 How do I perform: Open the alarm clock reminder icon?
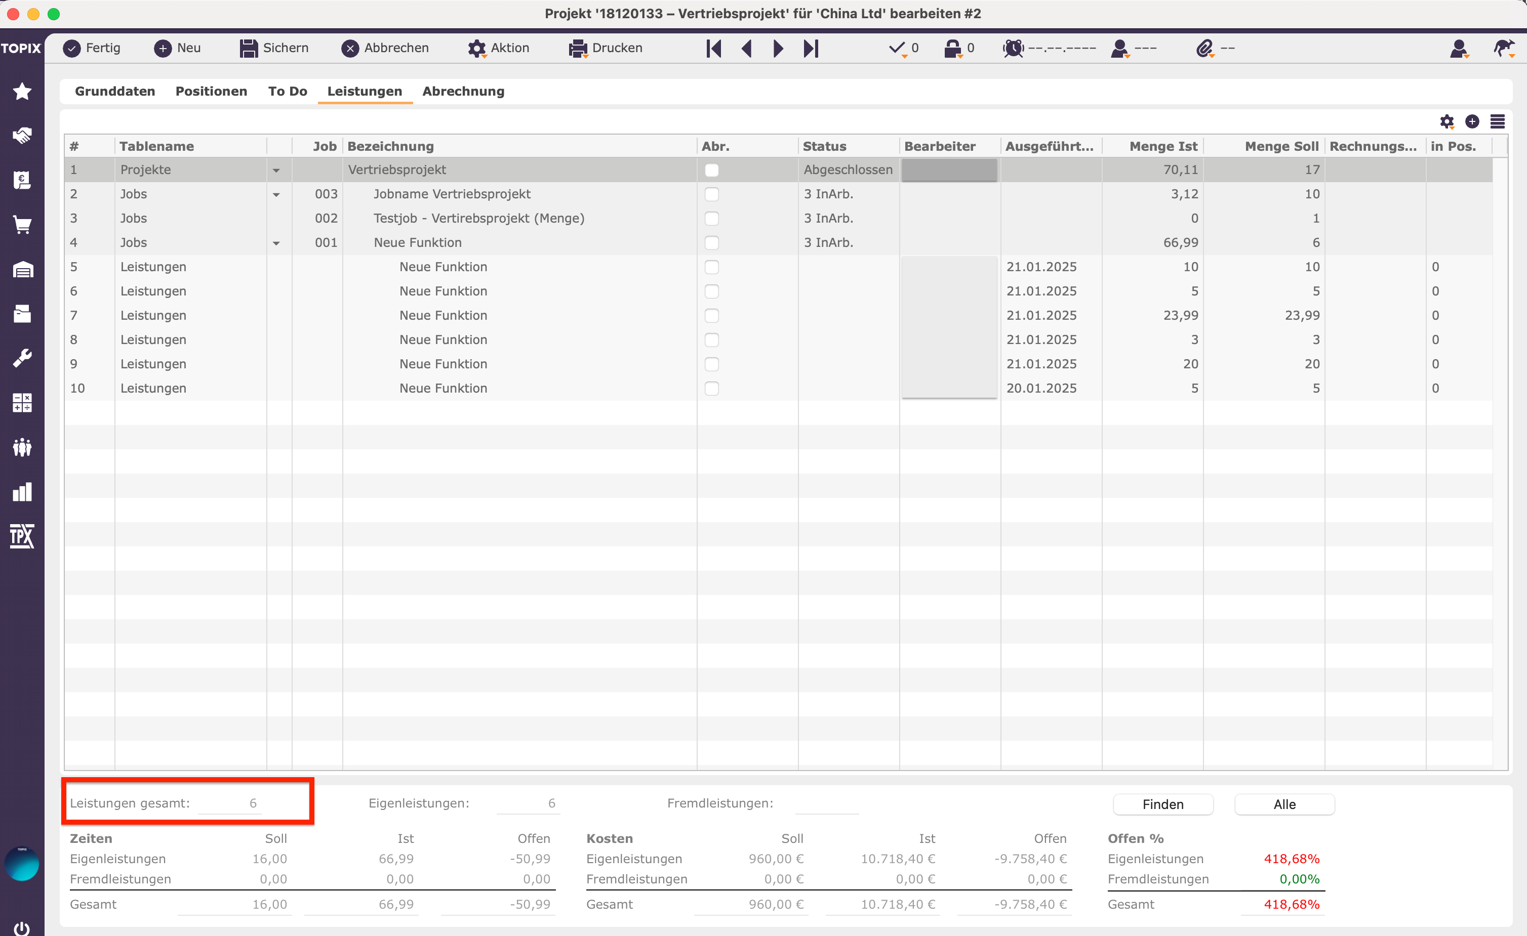coord(1013,48)
